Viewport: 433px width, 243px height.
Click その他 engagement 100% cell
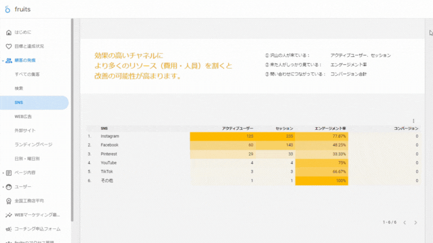click(x=321, y=181)
